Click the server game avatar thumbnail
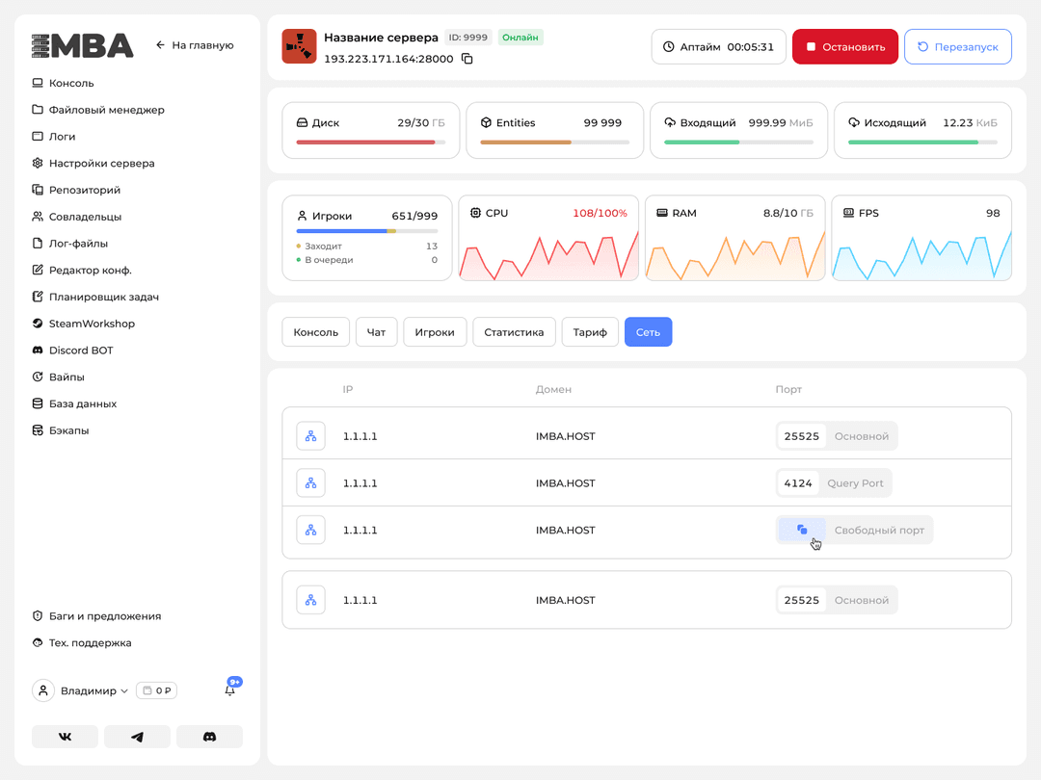 [x=299, y=46]
